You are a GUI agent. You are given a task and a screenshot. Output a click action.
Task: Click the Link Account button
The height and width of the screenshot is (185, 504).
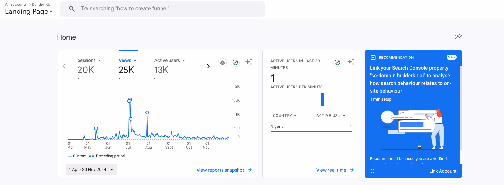(x=443, y=171)
